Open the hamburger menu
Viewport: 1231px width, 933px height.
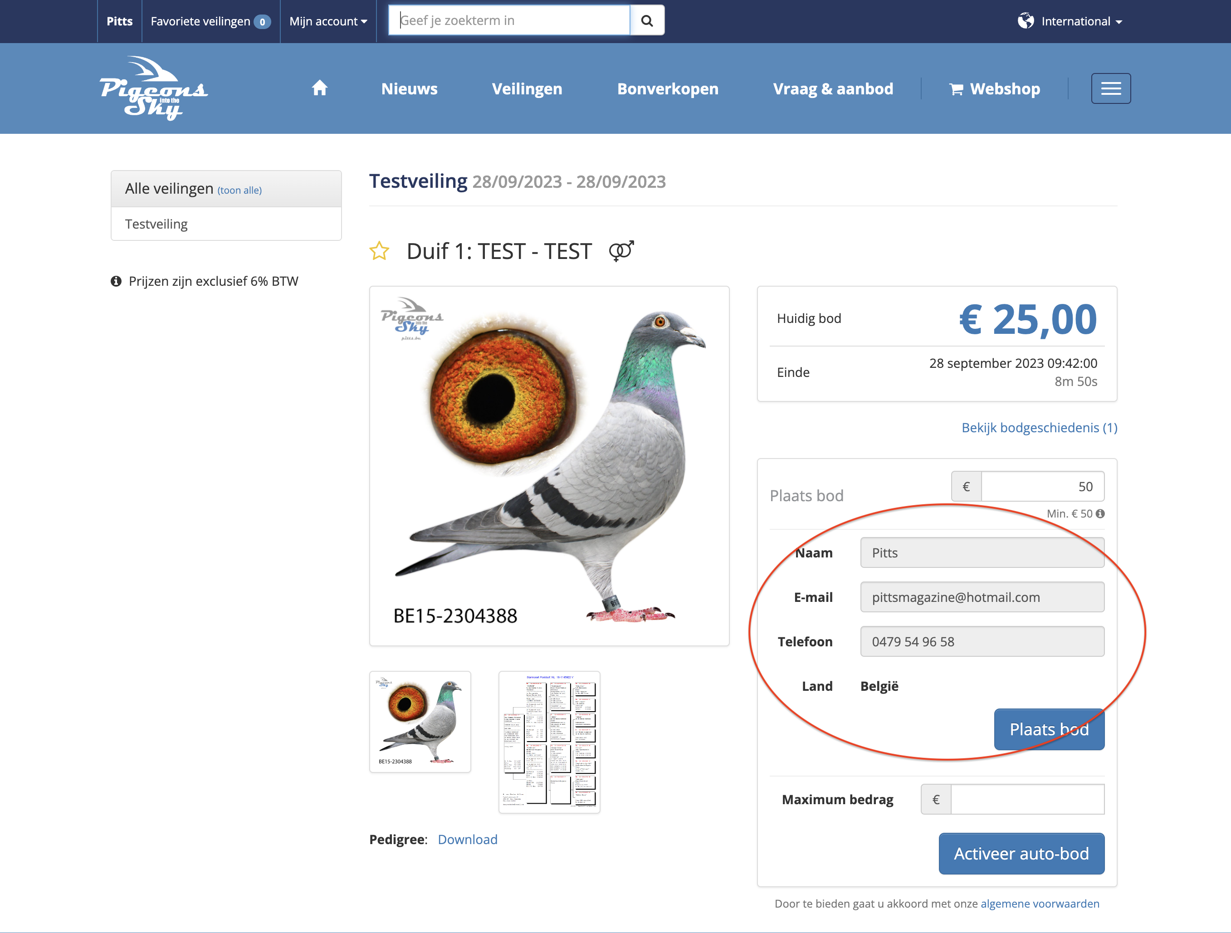[x=1110, y=88]
